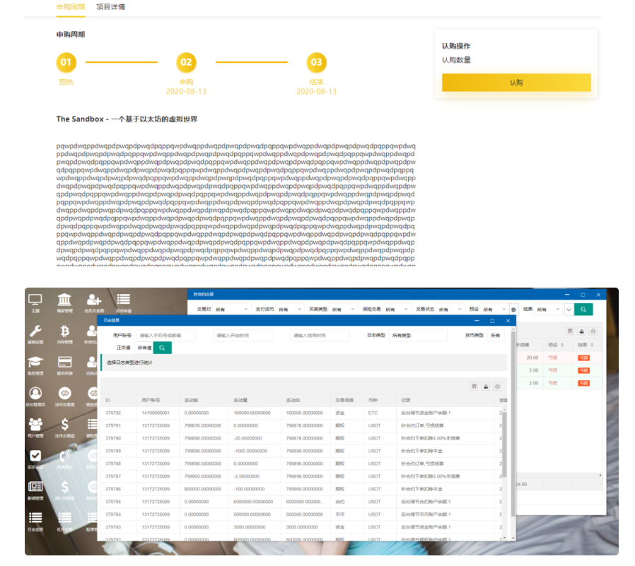Click the 02 申购 step circle

click(186, 62)
